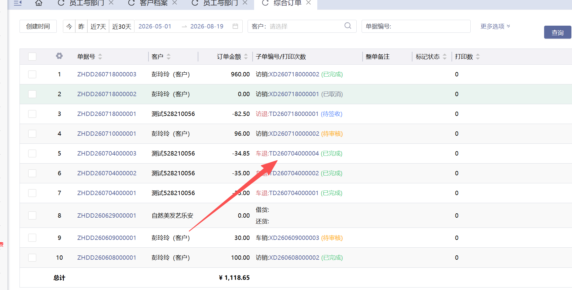Edit end date 2026-08-19
Screen dimensions: 572x290
[207, 26]
